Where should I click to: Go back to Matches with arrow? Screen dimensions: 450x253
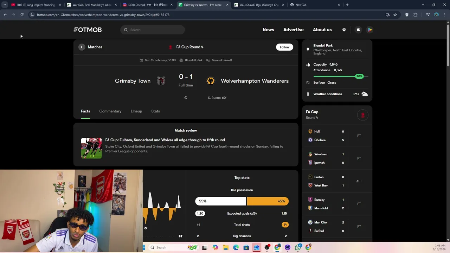coord(82,47)
